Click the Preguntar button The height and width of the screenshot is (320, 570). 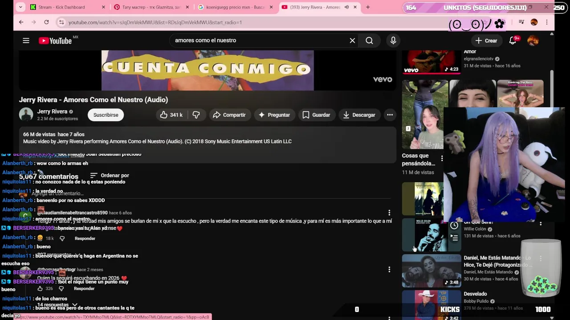pyautogui.click(x=274, y=115)
